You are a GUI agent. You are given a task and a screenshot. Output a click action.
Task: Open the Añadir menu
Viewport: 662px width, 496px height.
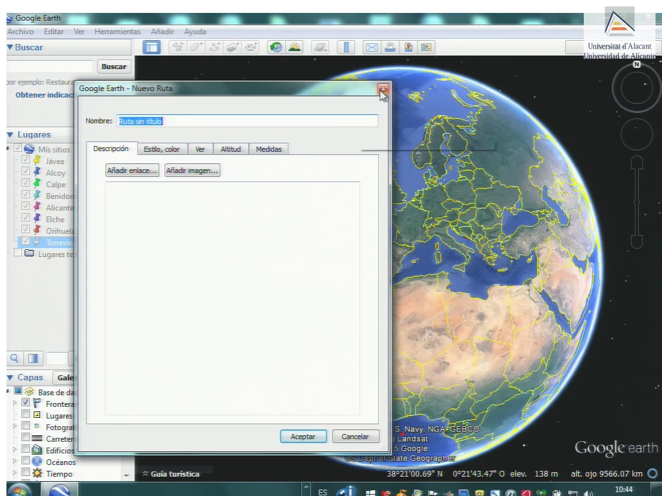[x=162, y=32]
